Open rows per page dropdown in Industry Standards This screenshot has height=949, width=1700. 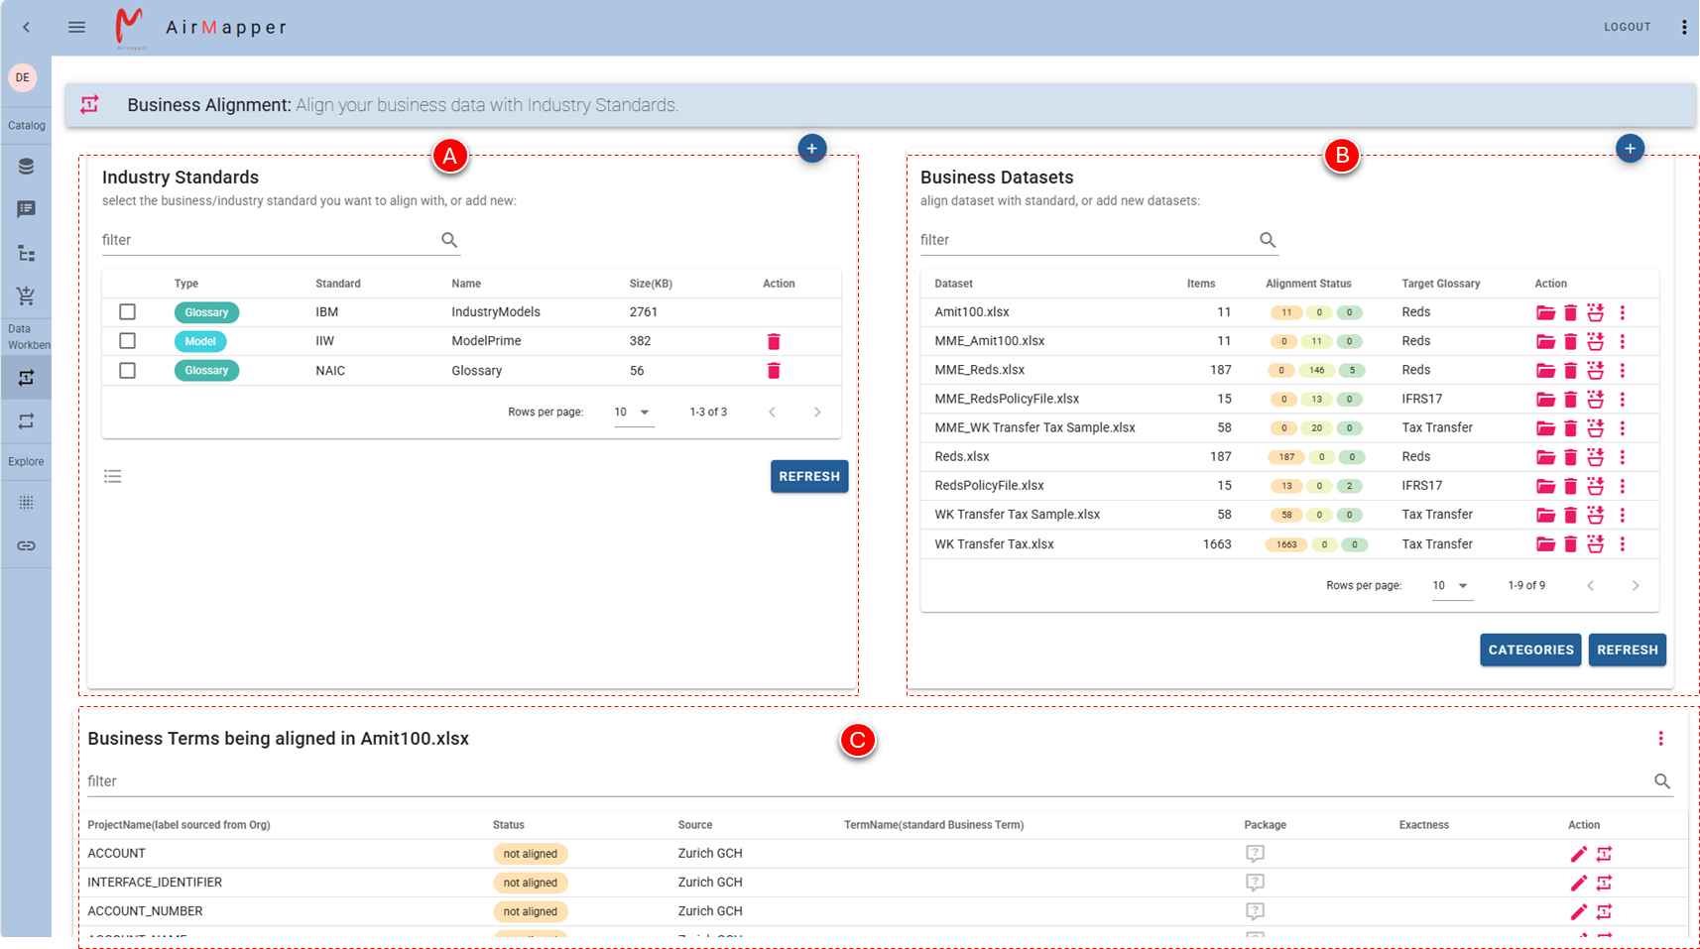pyautogui.click(x=634, y=412)
